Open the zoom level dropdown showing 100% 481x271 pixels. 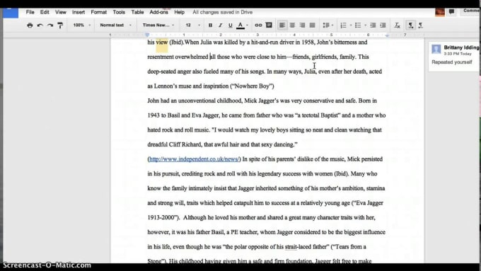coord(81,25)
